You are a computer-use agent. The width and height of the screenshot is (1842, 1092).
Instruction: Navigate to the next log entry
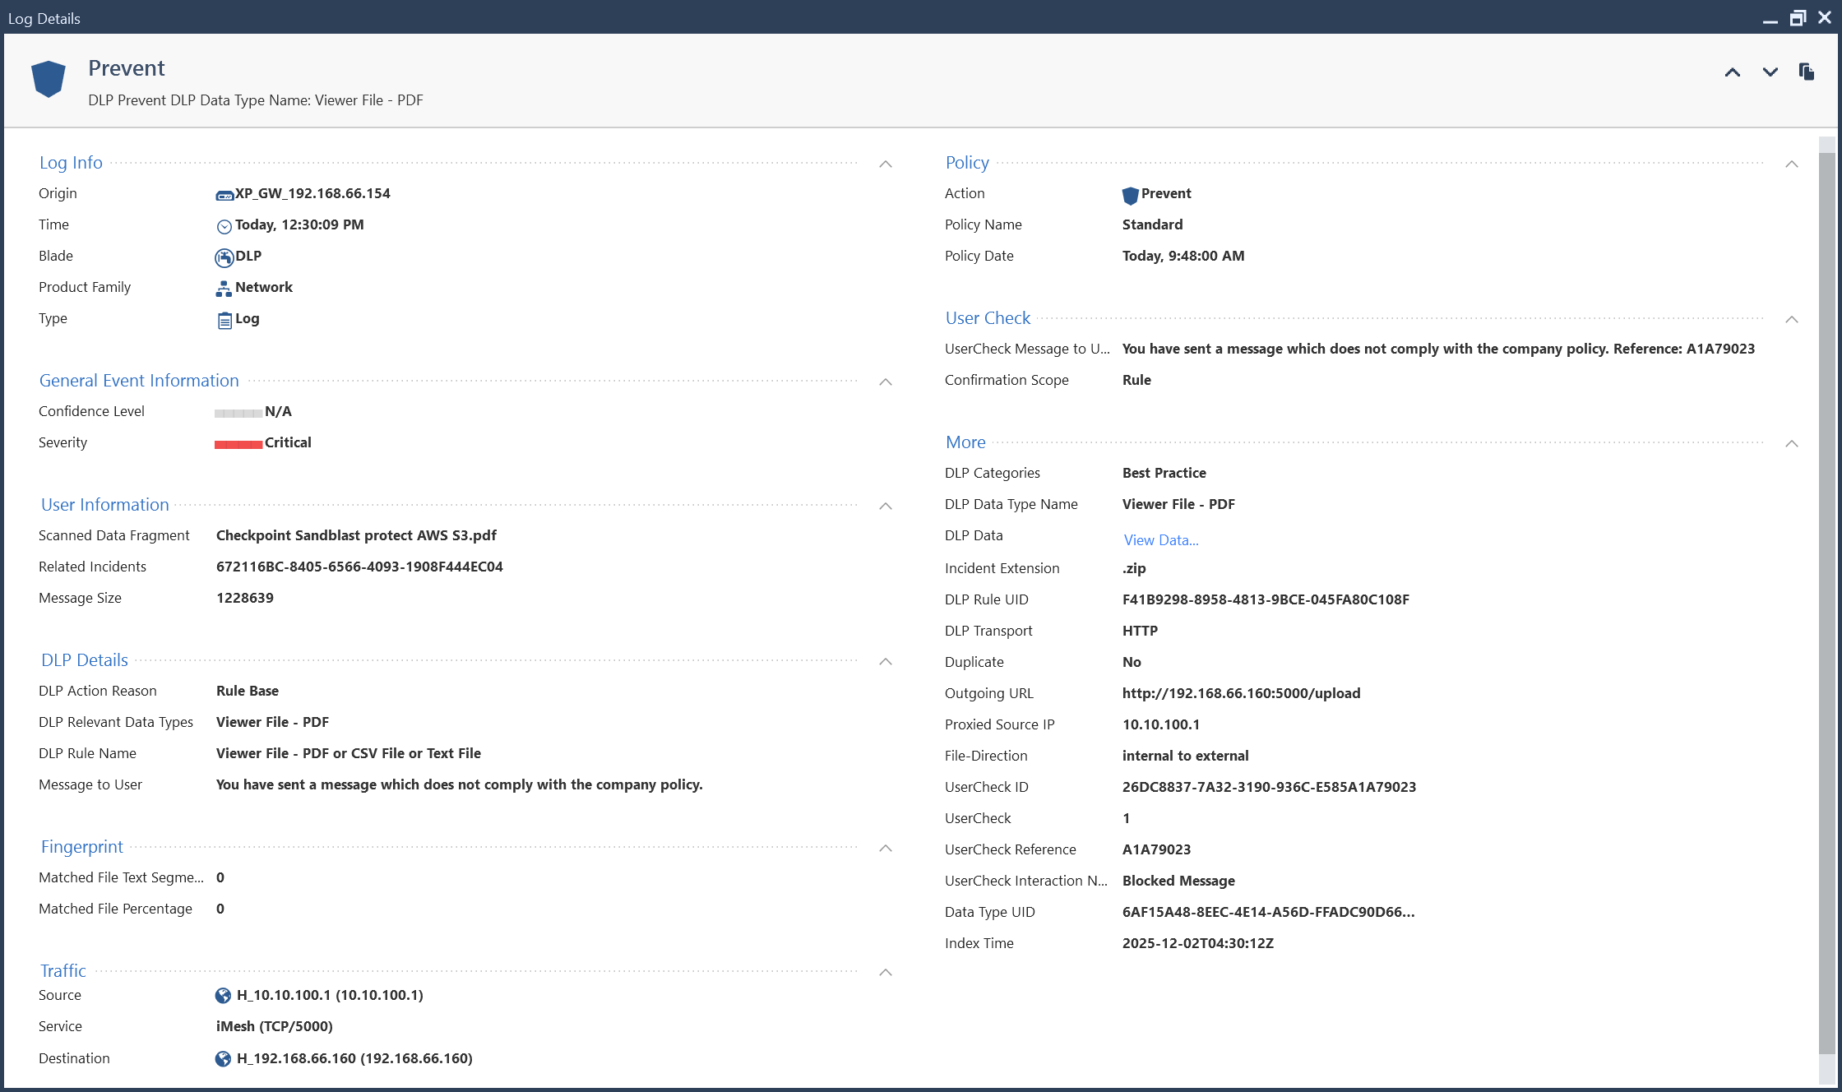point(1770,72)
